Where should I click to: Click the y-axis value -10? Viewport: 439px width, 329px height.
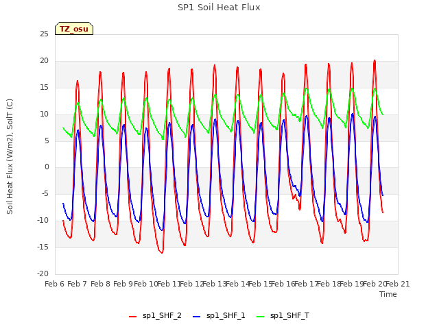point(43,221)
